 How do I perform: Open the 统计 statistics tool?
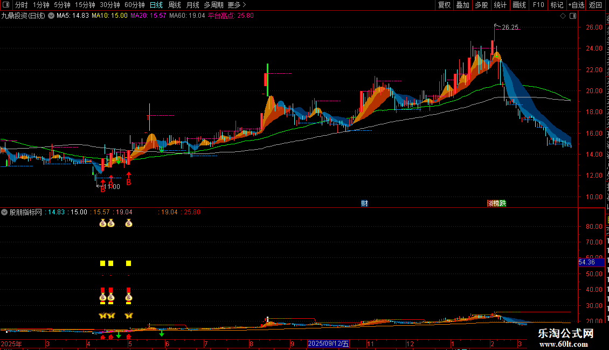(x=500, y=5)
